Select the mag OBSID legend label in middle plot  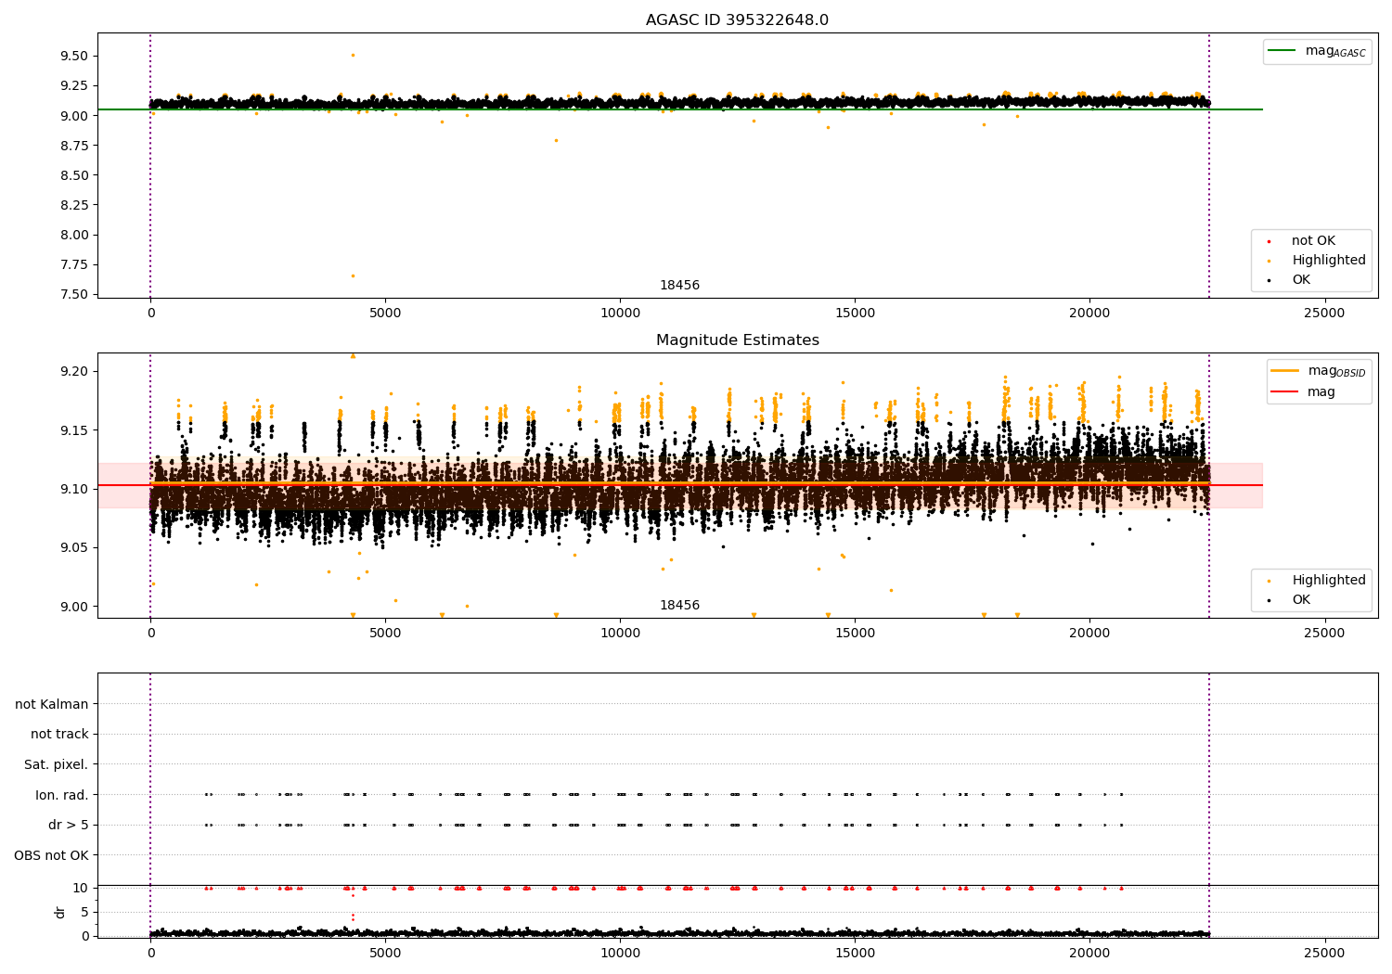pos(1336,371)
